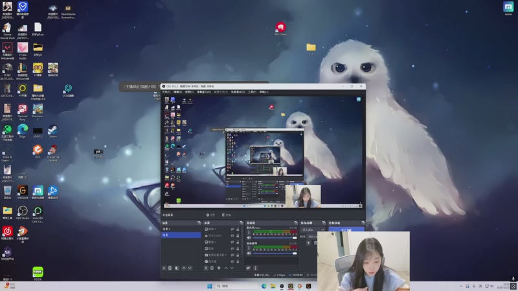The image size is (518, 291).
Task: Open the Windows Start button on taskbar
Action: (209, 286)
